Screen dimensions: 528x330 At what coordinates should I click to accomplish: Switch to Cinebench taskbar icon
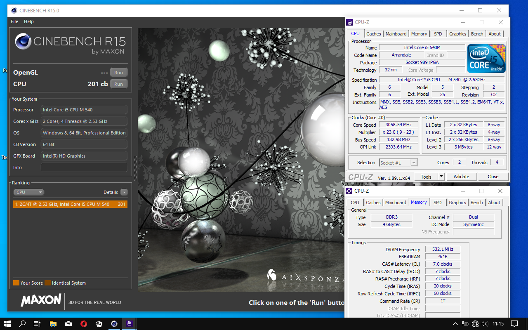[x=114, y=324]
